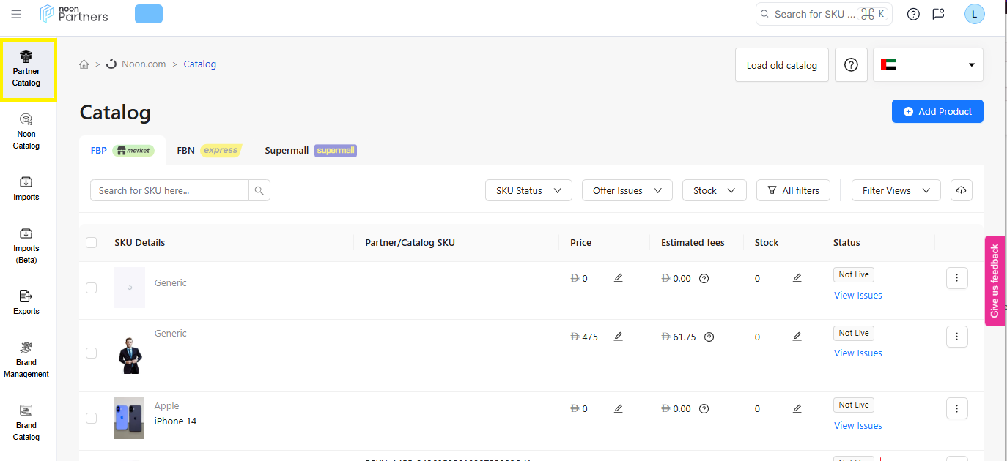The height and width of the screenshot is (461, 1007).
Task: Check the 475 price row checkbox
Action: coord(91,353)
